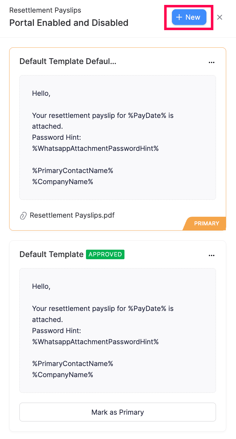The image size is (236, 439).
Task: Expand the first template's options via its three dots
Action: coord(212,62)
